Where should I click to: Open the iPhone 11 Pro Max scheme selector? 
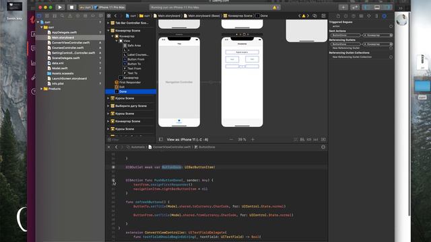111,7
